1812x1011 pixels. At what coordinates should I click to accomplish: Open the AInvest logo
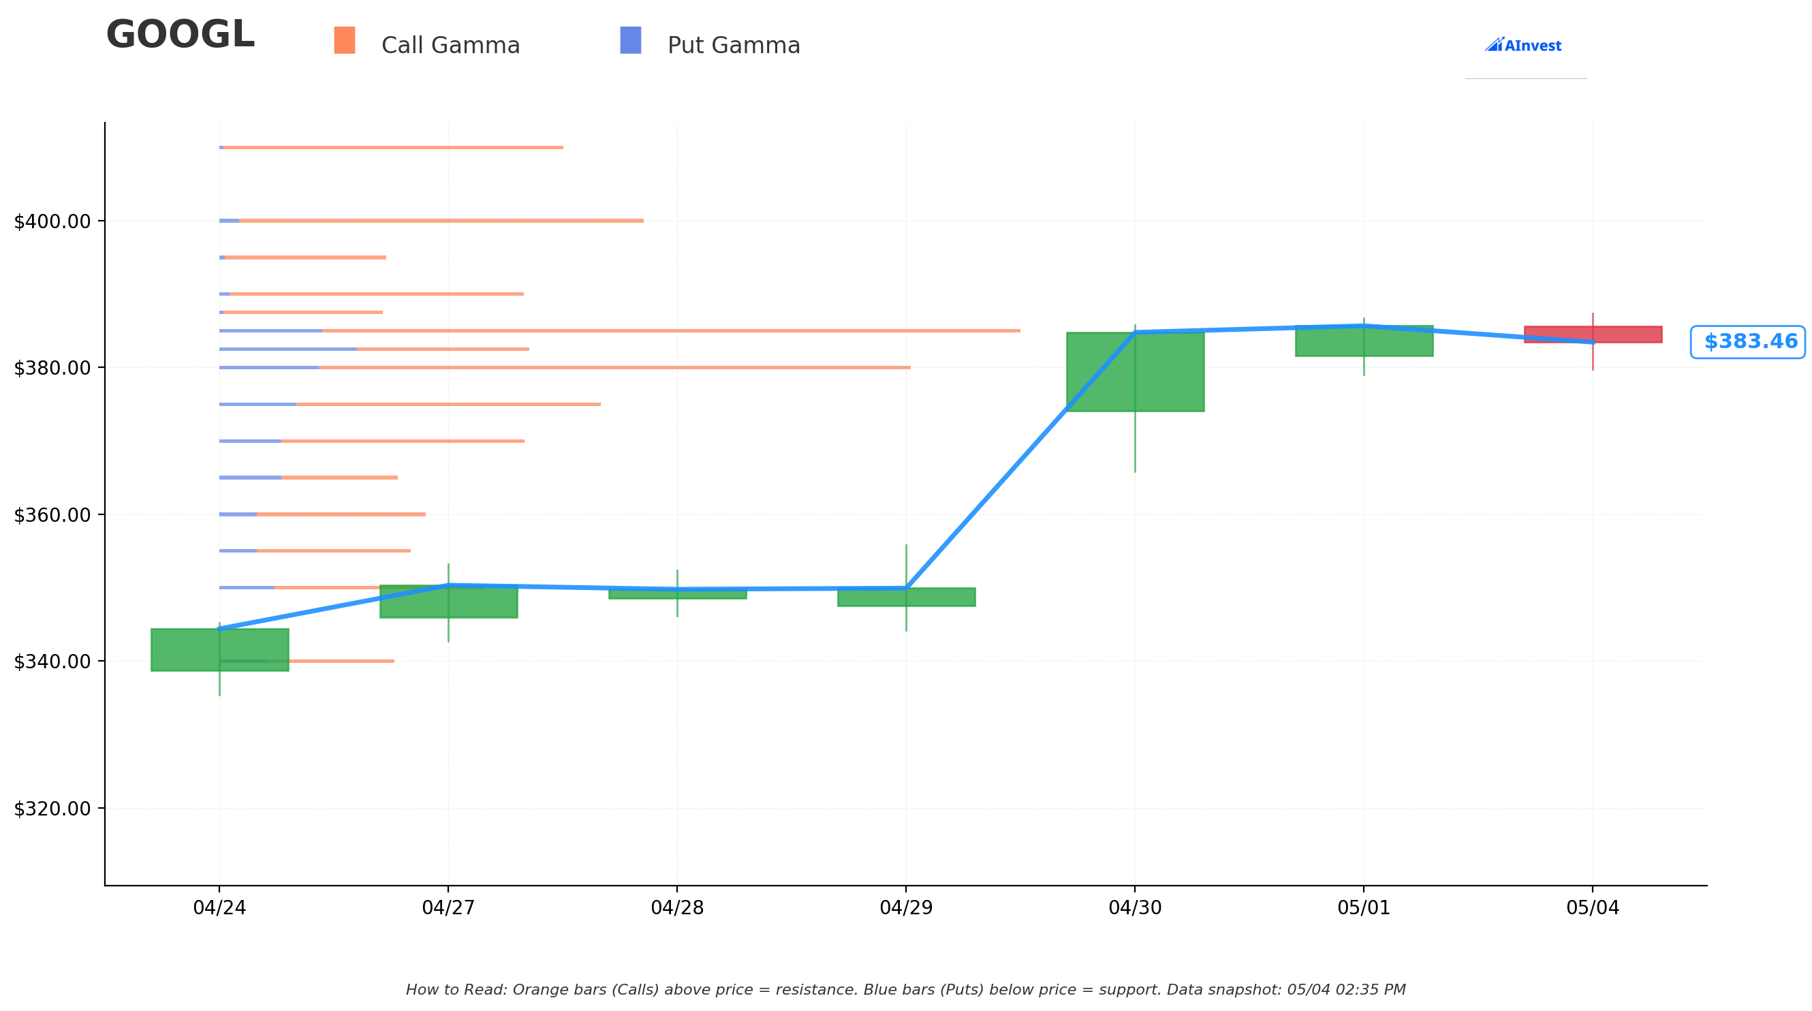[1523, 45]
